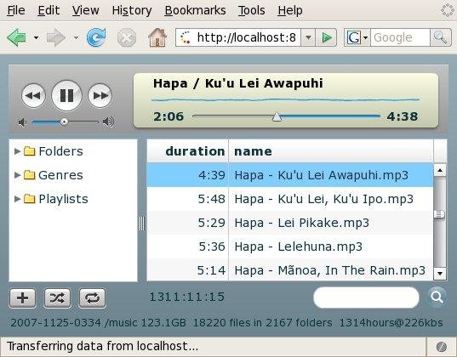The image size is (457, 357).
Task: Open the History menu
Action: (132, 10)
